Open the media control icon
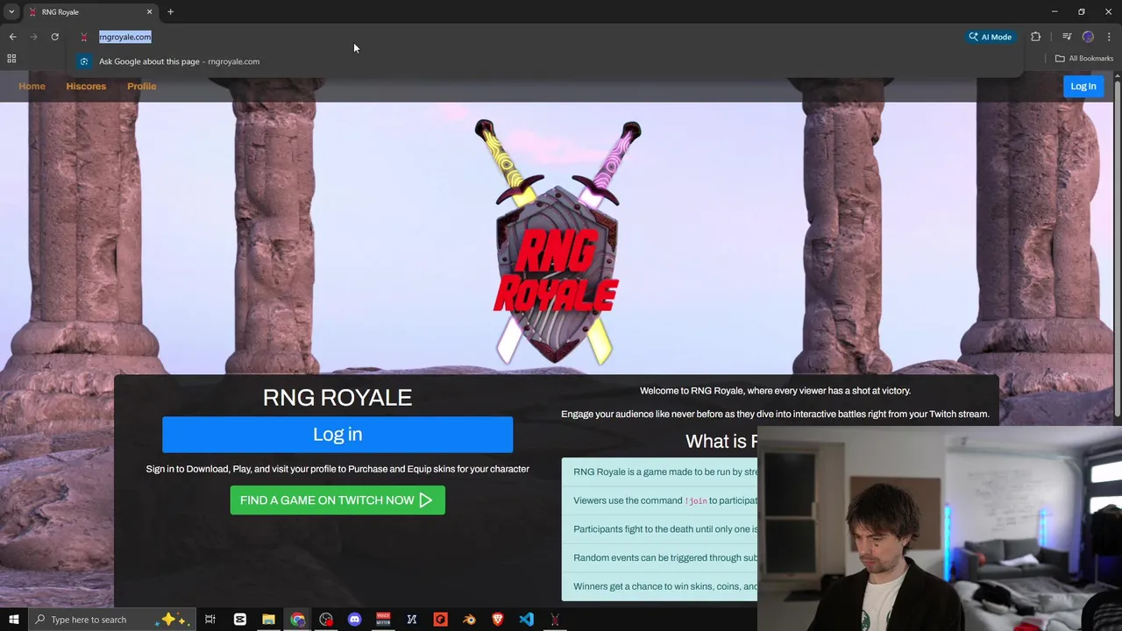Screen dimensions: 1122x631 click(x=1067, y=37)
